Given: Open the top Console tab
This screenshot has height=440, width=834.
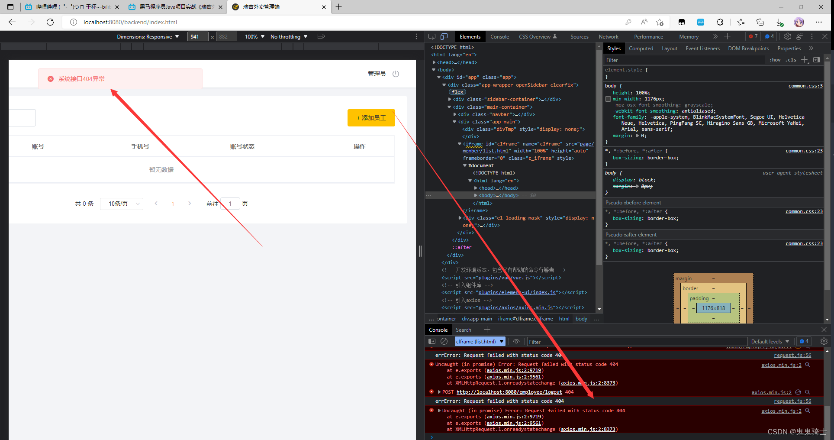Looking at the screenshot, I should coord(499,37).
